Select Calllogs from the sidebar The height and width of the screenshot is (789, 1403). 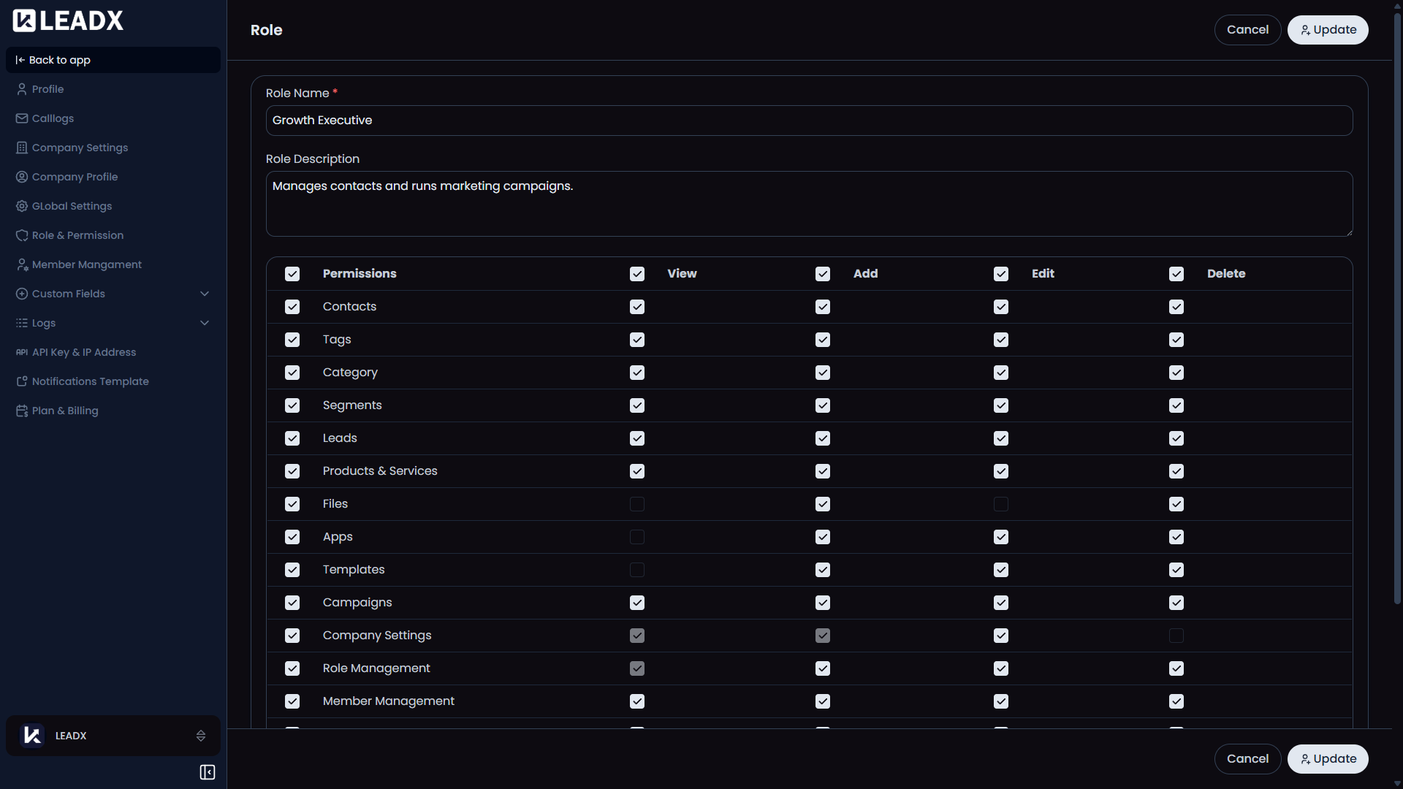click(52, 118)
